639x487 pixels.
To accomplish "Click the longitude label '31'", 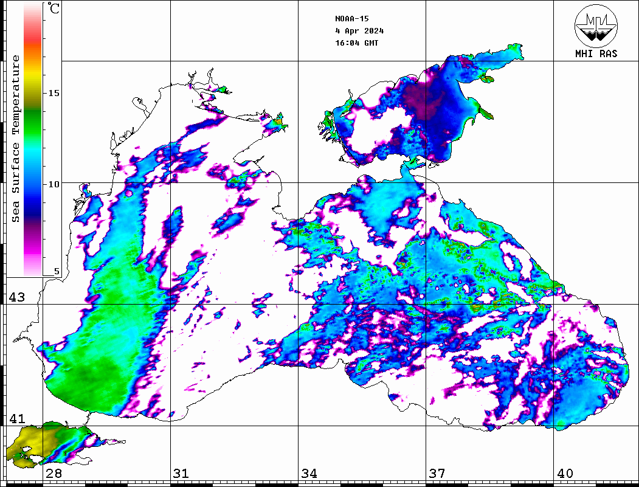I will click(x=181, y=474).
